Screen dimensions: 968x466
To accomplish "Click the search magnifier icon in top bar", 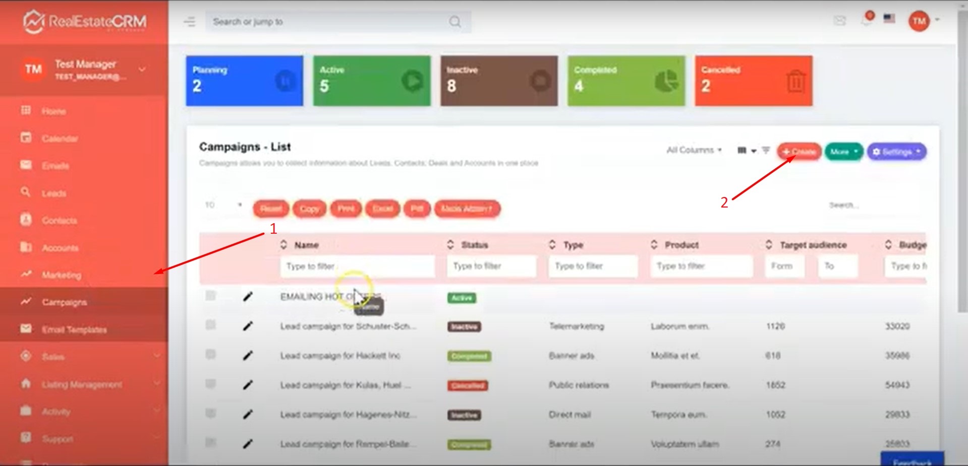I will point(454,22).
